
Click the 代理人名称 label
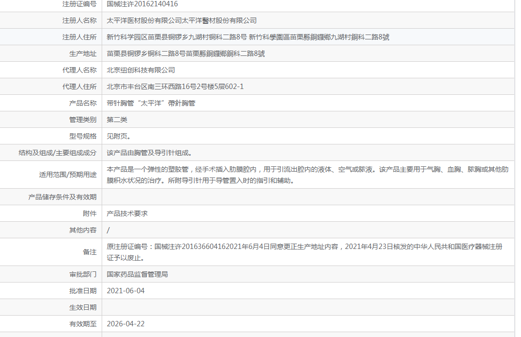coord(79,70)
